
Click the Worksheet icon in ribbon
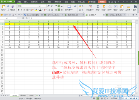(x=128, y=7)
